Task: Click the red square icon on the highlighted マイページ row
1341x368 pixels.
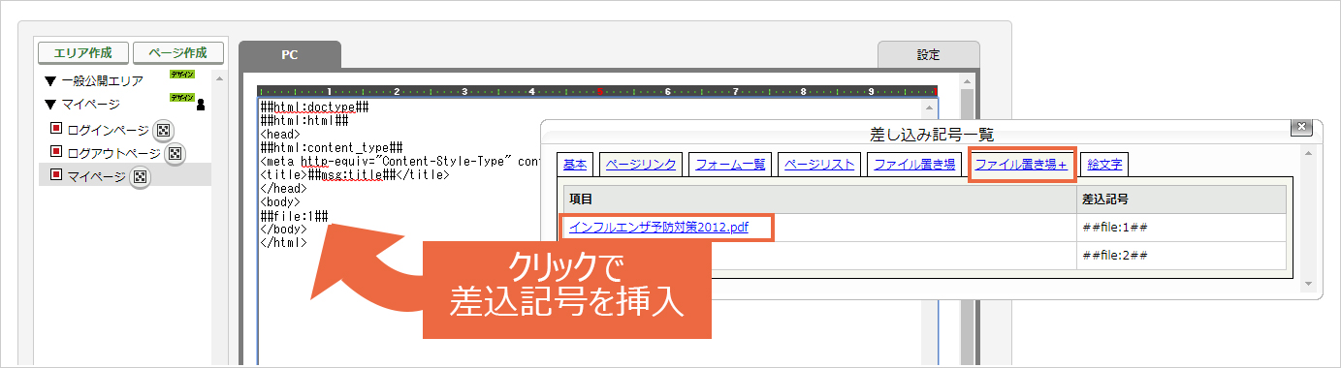Action: click(56, 175)
